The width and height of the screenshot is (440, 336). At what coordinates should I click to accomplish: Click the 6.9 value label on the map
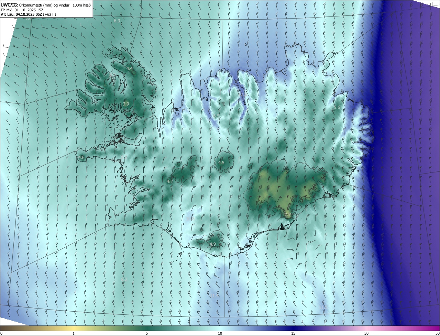pos(117,21)
